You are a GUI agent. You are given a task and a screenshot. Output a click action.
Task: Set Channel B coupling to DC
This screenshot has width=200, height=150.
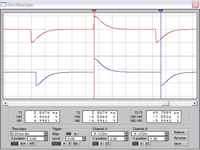pyautogui.click(x=148, y=144)
